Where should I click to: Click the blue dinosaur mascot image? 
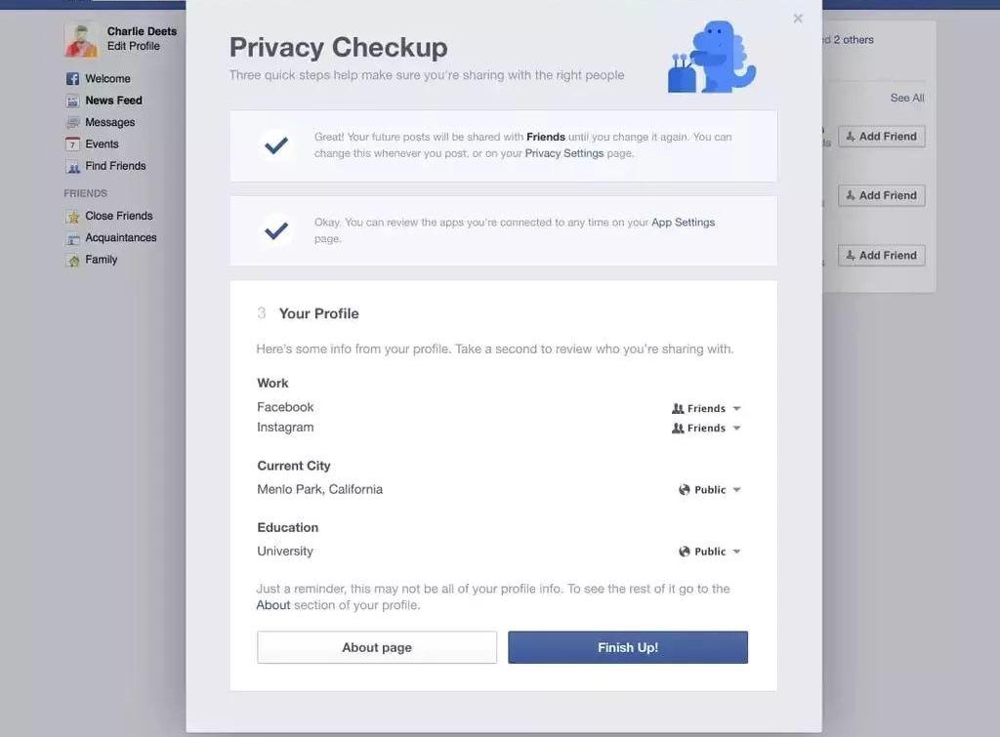[x=712, y=57]
